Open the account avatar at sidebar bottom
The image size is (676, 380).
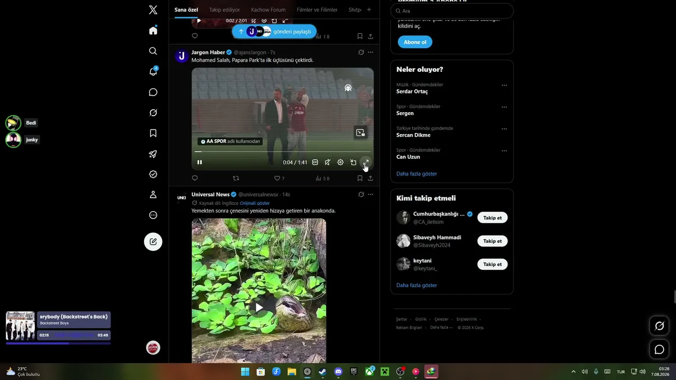[x=153, y=348]
